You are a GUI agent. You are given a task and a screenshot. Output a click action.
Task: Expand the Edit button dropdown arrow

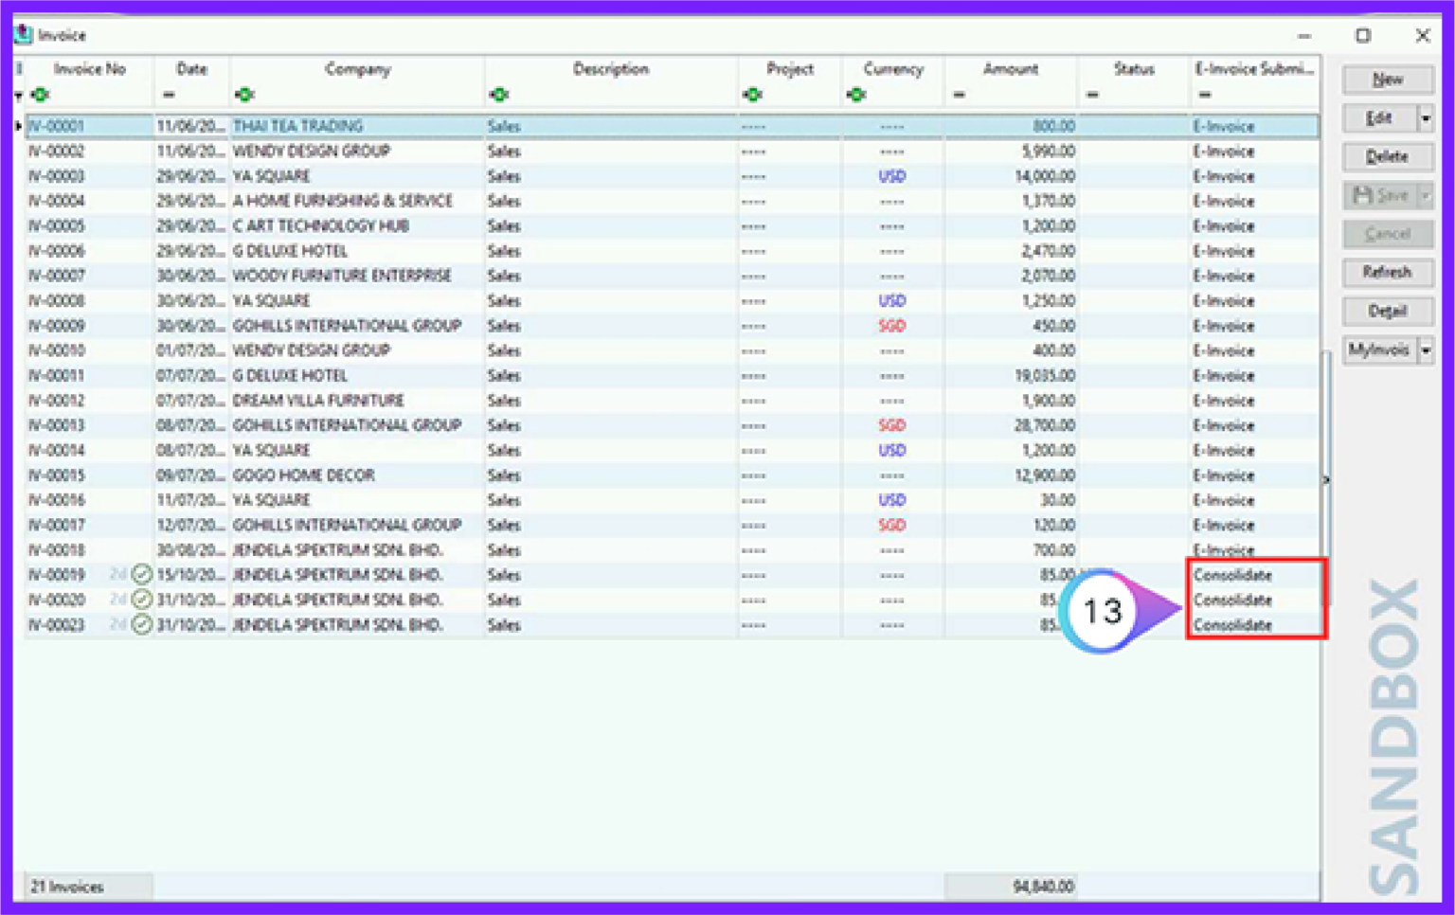click(x=1425, y=118)
